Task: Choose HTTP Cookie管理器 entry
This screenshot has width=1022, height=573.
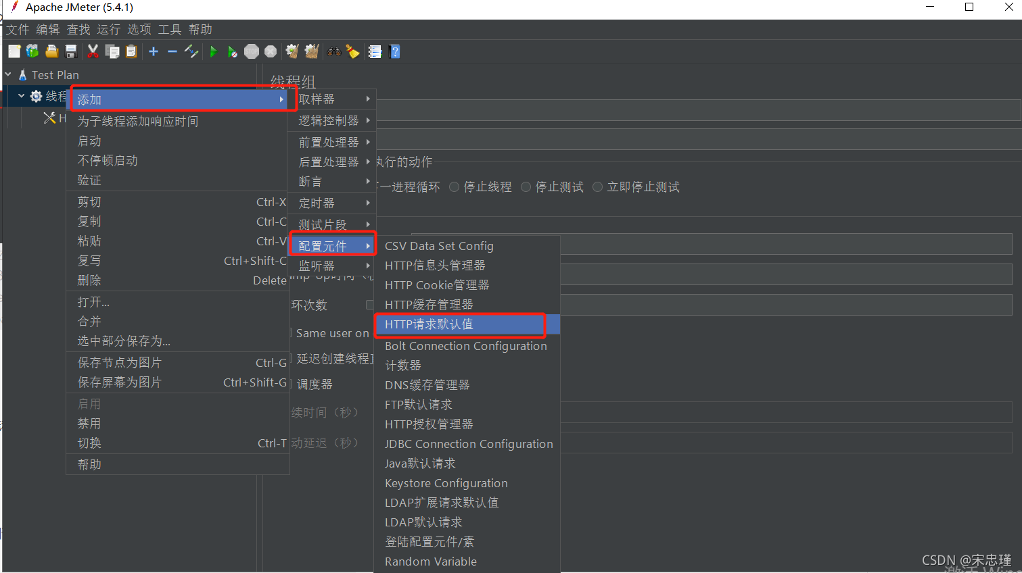Action: 467,285
